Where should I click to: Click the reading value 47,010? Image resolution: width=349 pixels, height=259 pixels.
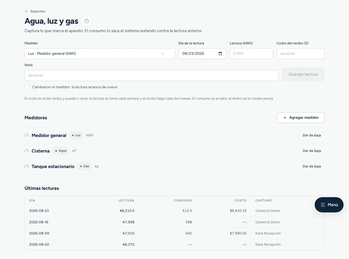[x=128, y=233]
